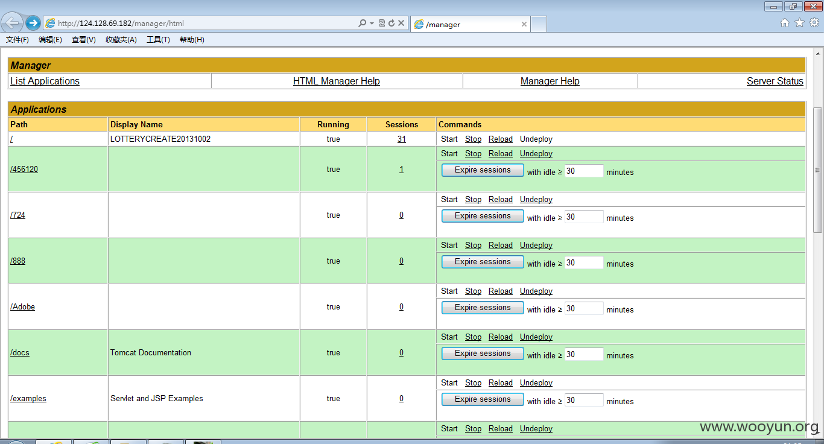Open the /456120 application path
This screenshot has width=824, height=444.
click(24, 170)
